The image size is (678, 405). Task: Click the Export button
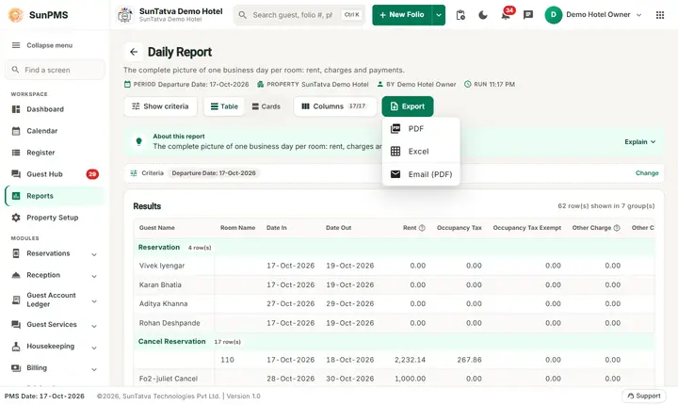click(x=408, y=106)
